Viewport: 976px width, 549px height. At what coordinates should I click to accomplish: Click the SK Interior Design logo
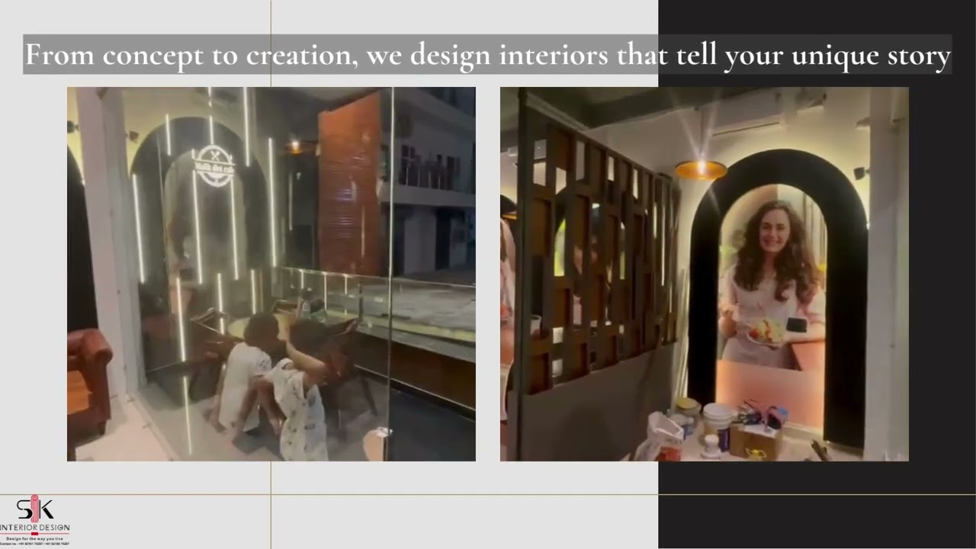pos(35,521)
